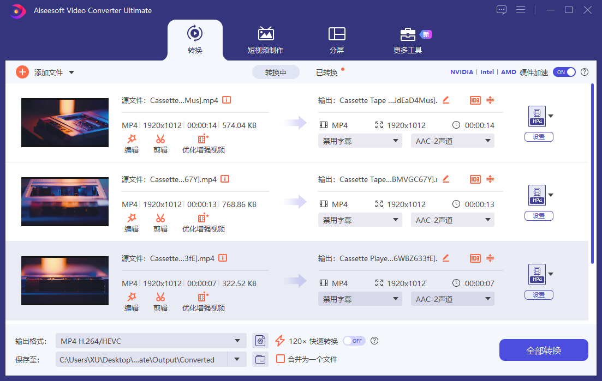The image size is (602, 381).
Task: Expand the 输出格式 MP4 H.264/HEVC dropdown
Action: (237, 341)
